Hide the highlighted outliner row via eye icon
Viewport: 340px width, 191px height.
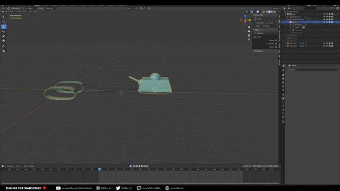click(327, 22)
